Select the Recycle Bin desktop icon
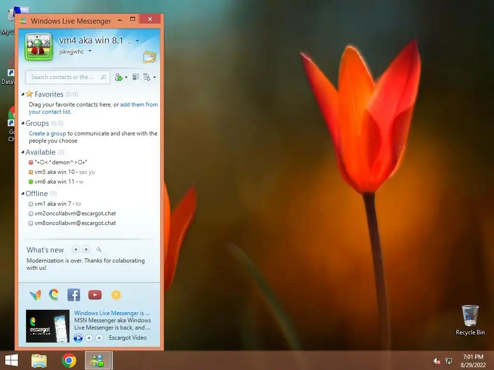Screen dimensions: 494x370 [x=470, y=320]
